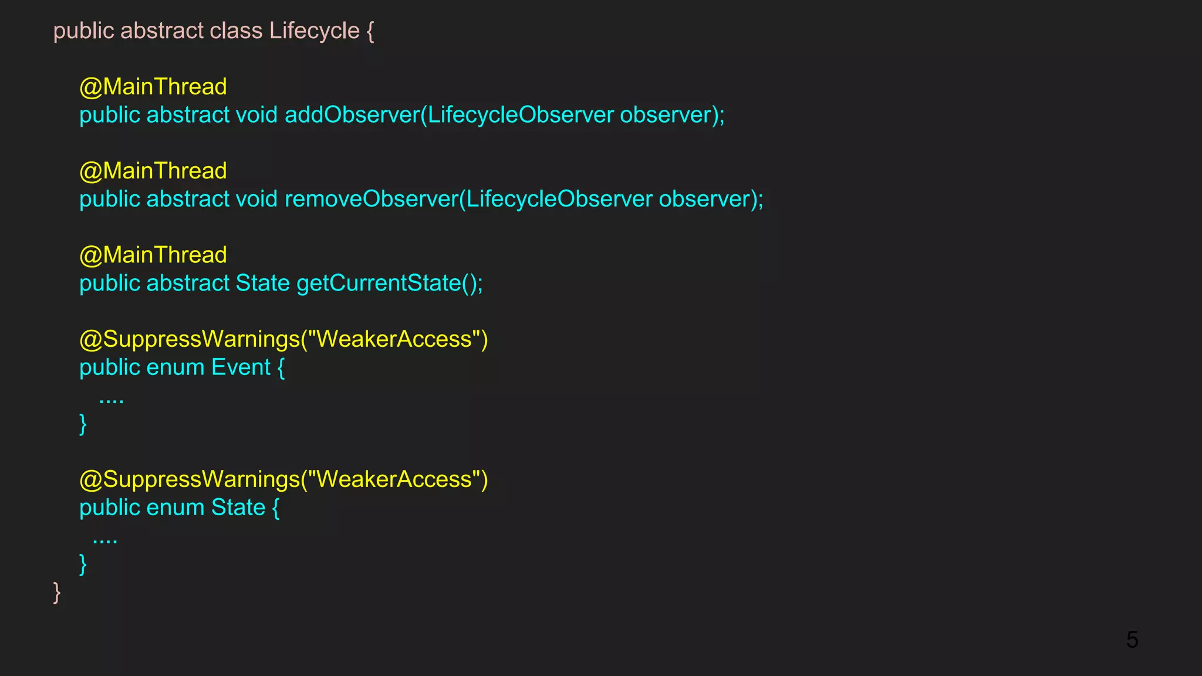This screenshot has width=1202, height=676.
Task: Click the 'public enum State {' line
Action: [x=180, y=508]
